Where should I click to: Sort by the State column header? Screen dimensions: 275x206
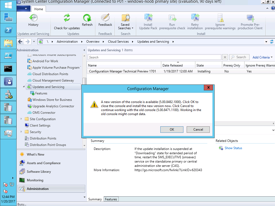[208, 65]
